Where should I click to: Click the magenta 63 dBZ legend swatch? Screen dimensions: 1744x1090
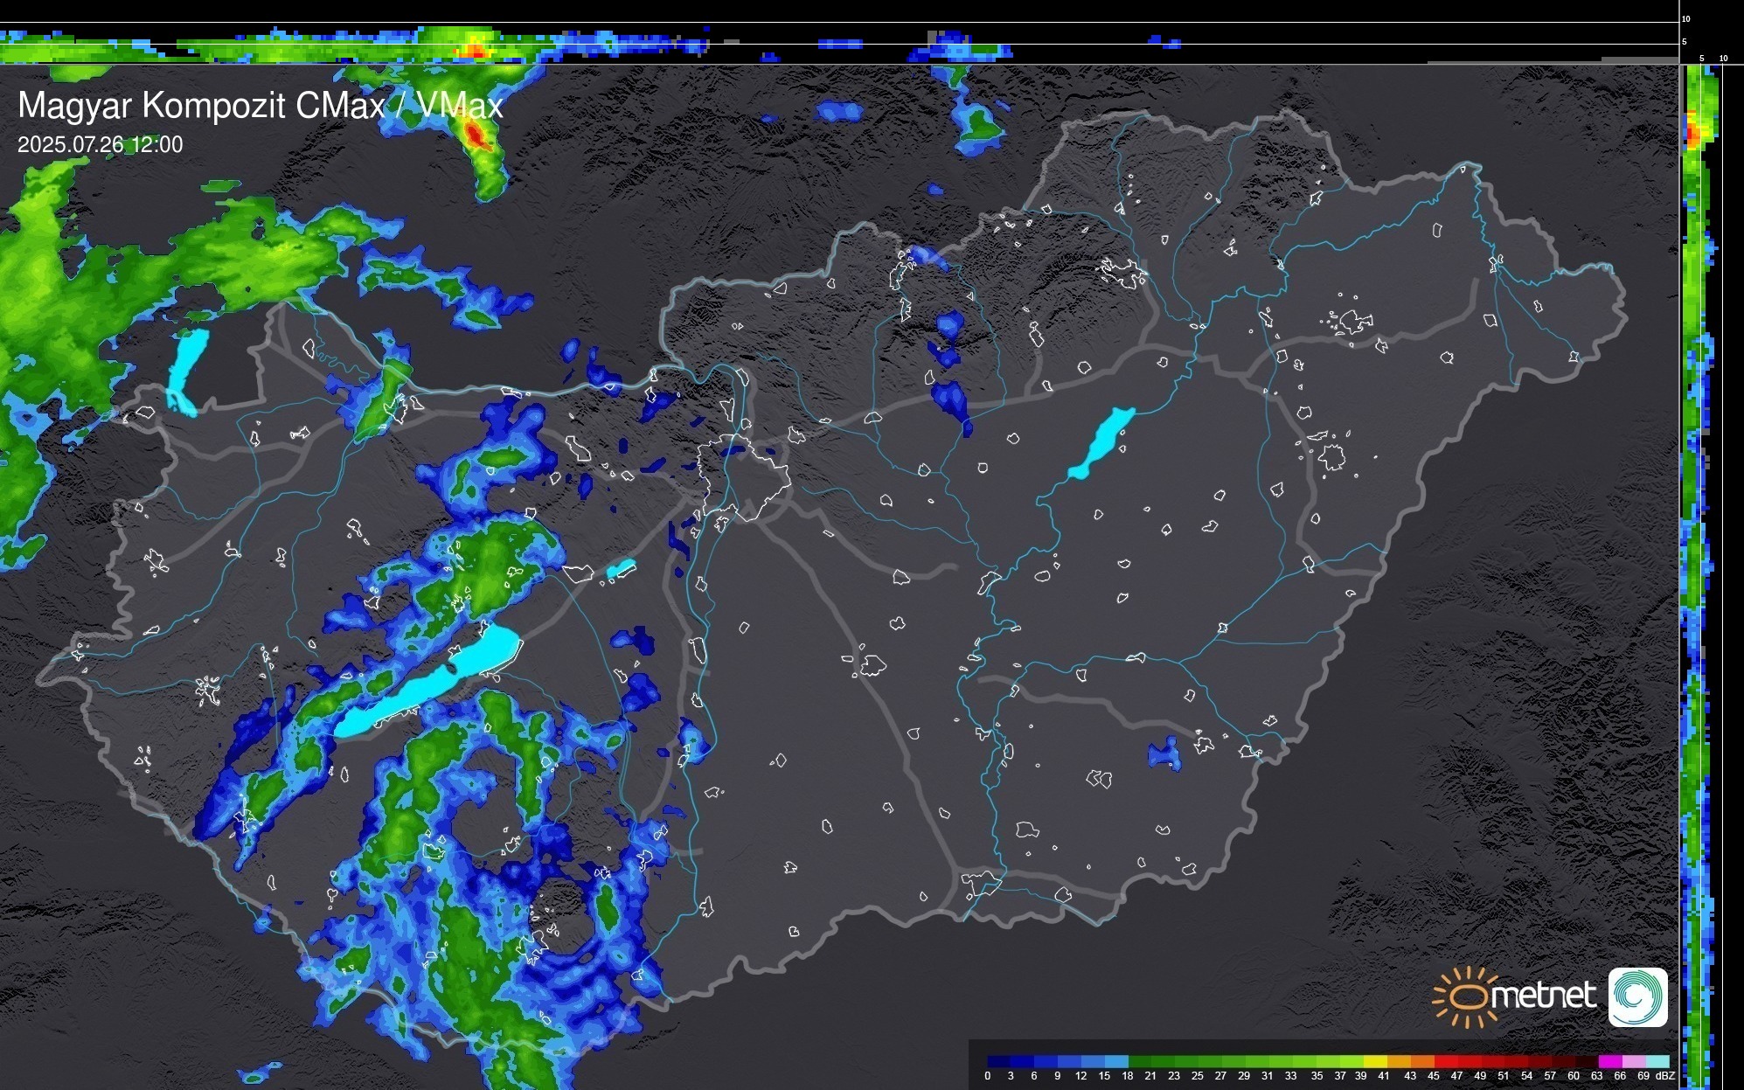(1609, 1061)
